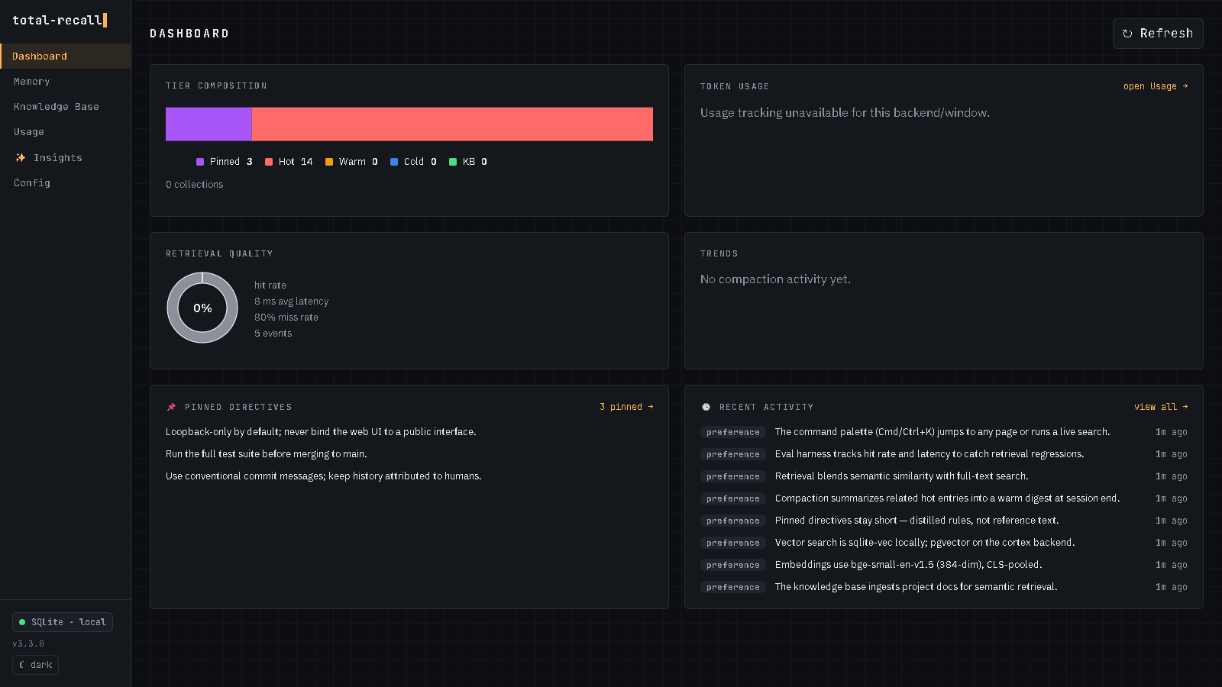Click '80% miss rate' stat

click(x=286, y=318)
